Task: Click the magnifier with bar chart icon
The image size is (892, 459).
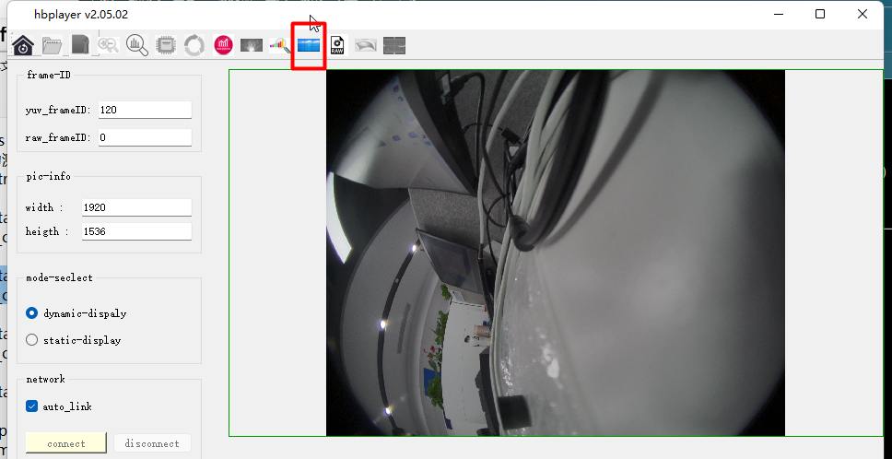Action: (137, 45)
